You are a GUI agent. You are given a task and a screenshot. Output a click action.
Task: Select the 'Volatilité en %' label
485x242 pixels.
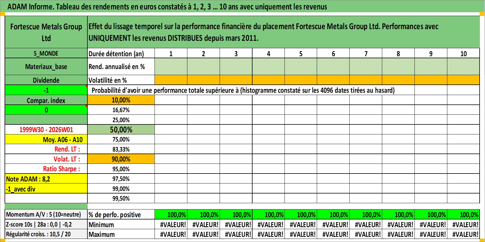pyautogui.click(x=121, y=80)
